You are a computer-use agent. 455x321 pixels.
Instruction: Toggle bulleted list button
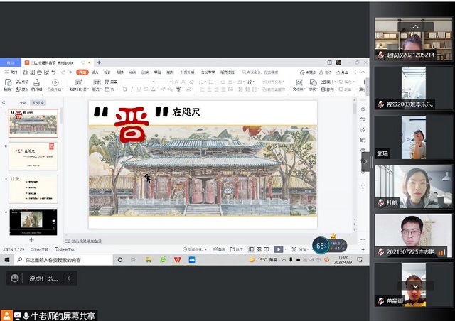tap(203, 82)
